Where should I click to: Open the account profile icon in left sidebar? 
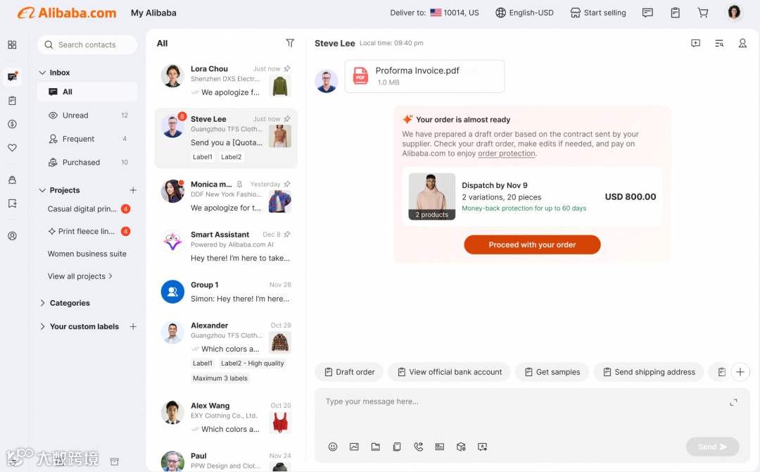click(x=12, y=236)
